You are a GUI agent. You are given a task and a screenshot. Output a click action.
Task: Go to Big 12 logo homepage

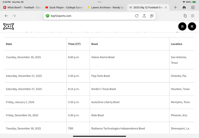[x=9, y=27]
